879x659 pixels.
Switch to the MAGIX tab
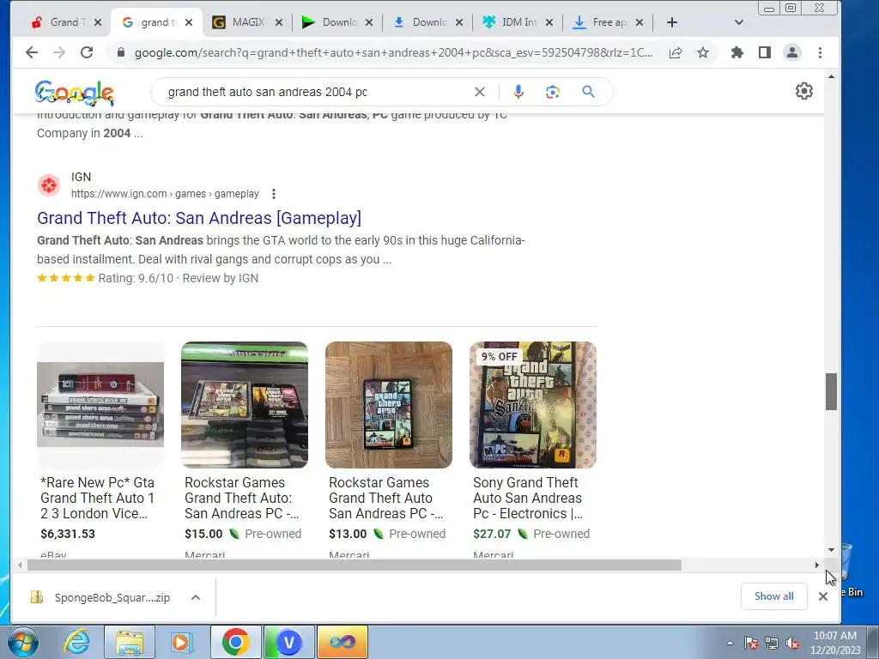(239, 22)
